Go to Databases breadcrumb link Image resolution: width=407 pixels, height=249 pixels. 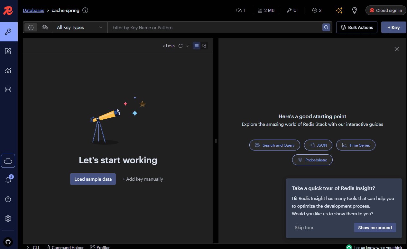33,10
